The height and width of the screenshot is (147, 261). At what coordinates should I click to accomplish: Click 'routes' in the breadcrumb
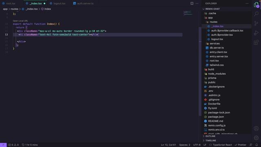click(14, 9)
